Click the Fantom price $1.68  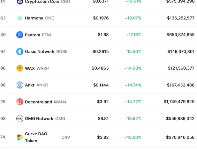coord(103,35)
